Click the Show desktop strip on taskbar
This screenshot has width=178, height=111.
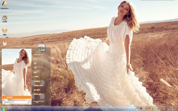(x=177, y=109)
